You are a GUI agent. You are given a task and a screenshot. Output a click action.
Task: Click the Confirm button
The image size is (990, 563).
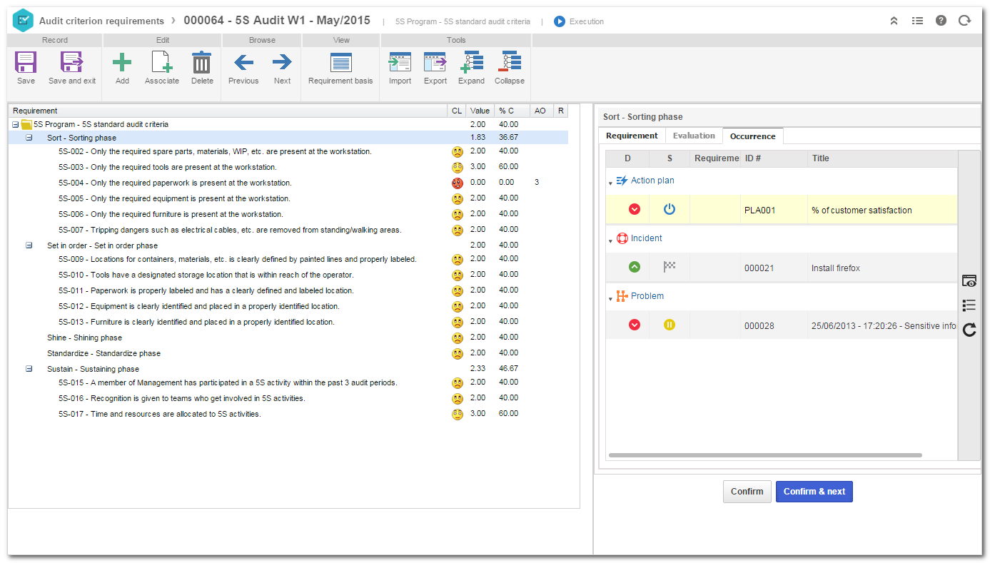747,492
